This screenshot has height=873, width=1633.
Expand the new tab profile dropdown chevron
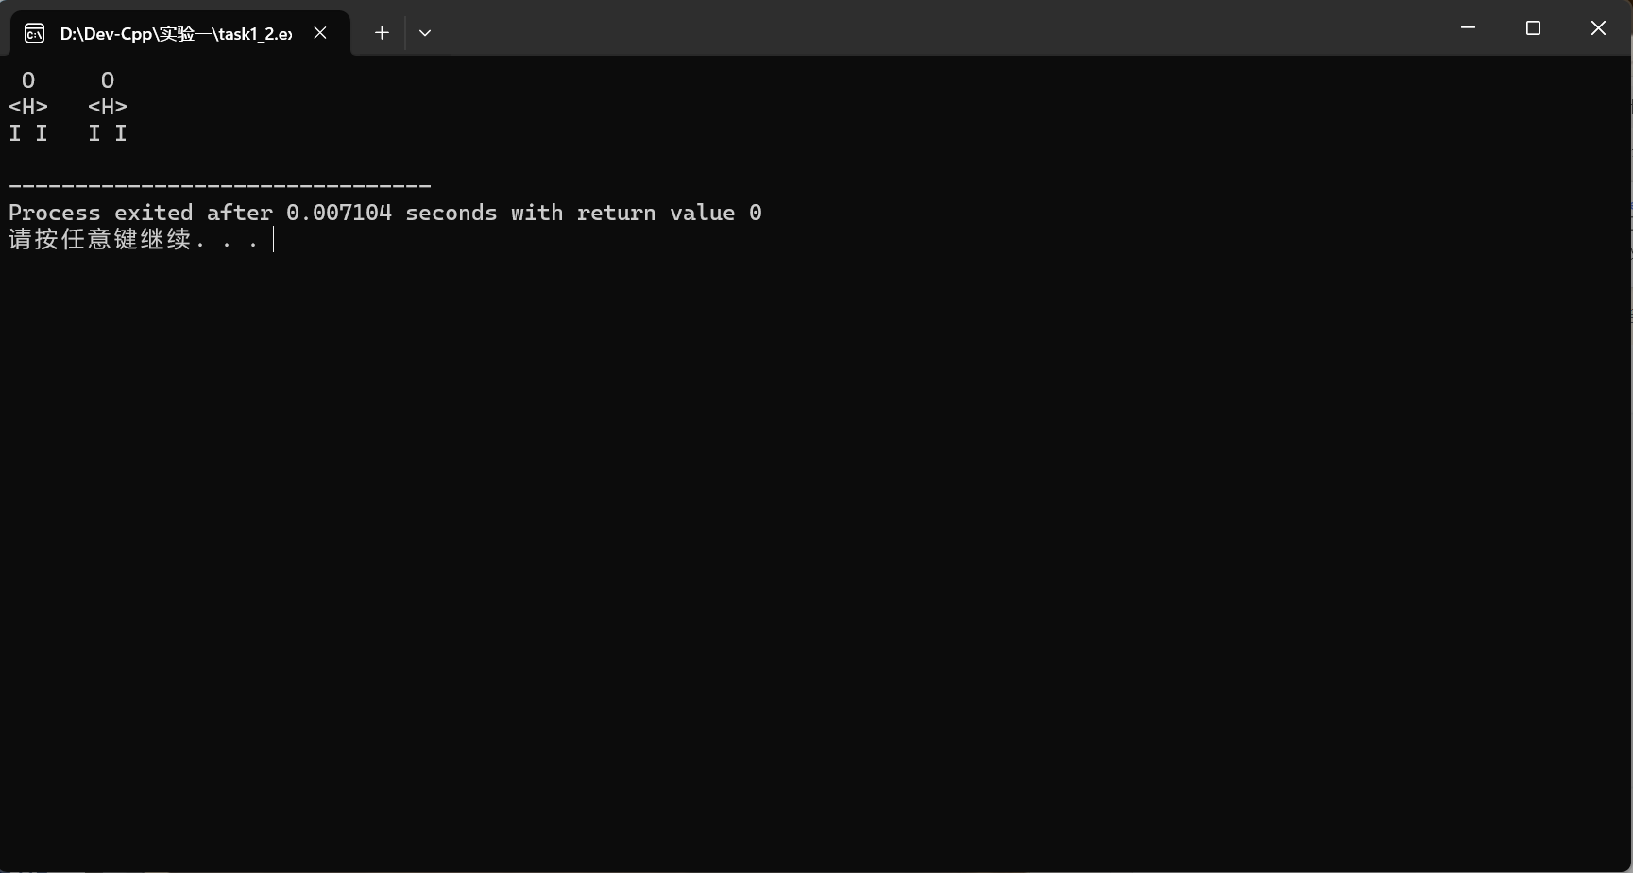(x=425, y=33)
